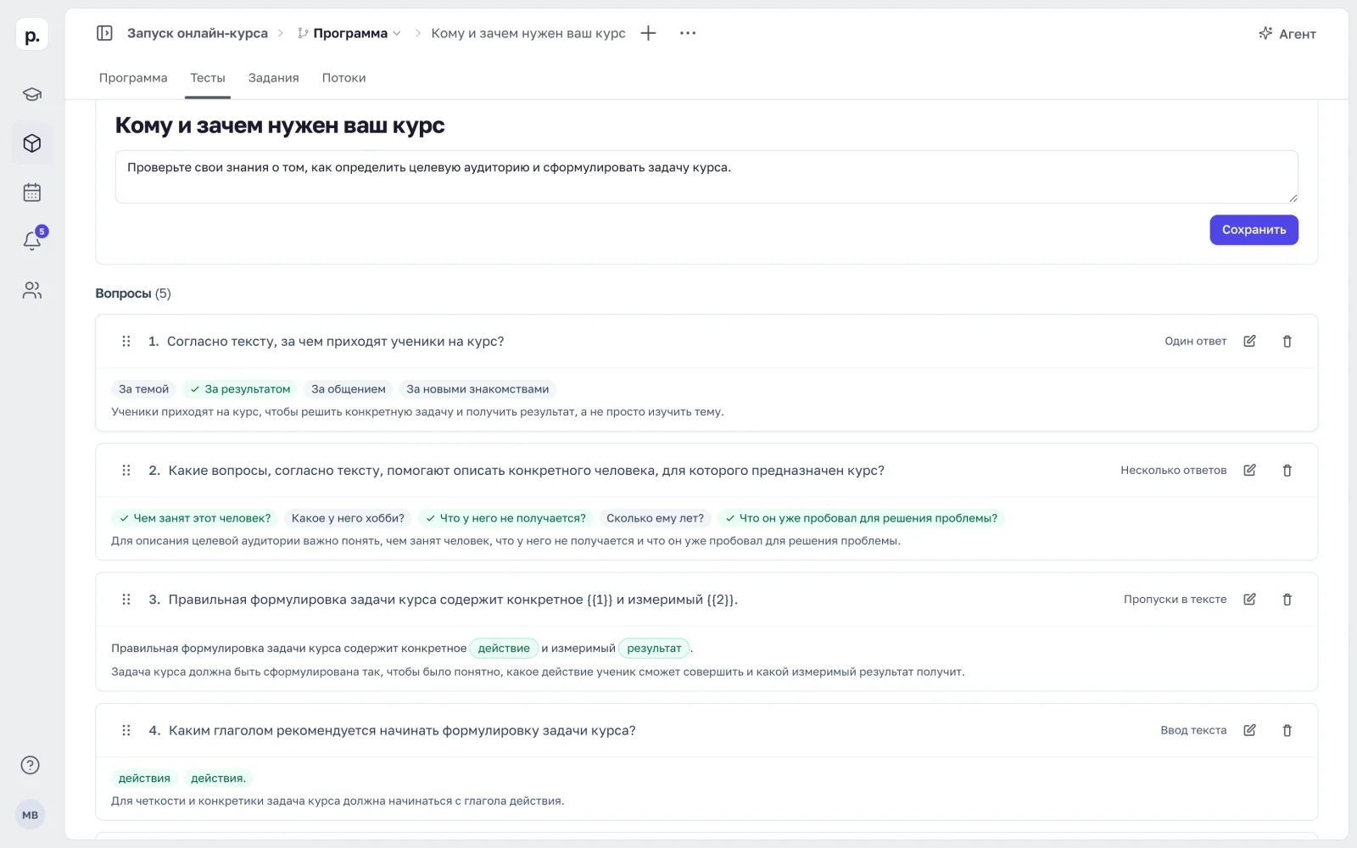
Task: Open the Агент assistant button
Action: [x=1287, y=34]
